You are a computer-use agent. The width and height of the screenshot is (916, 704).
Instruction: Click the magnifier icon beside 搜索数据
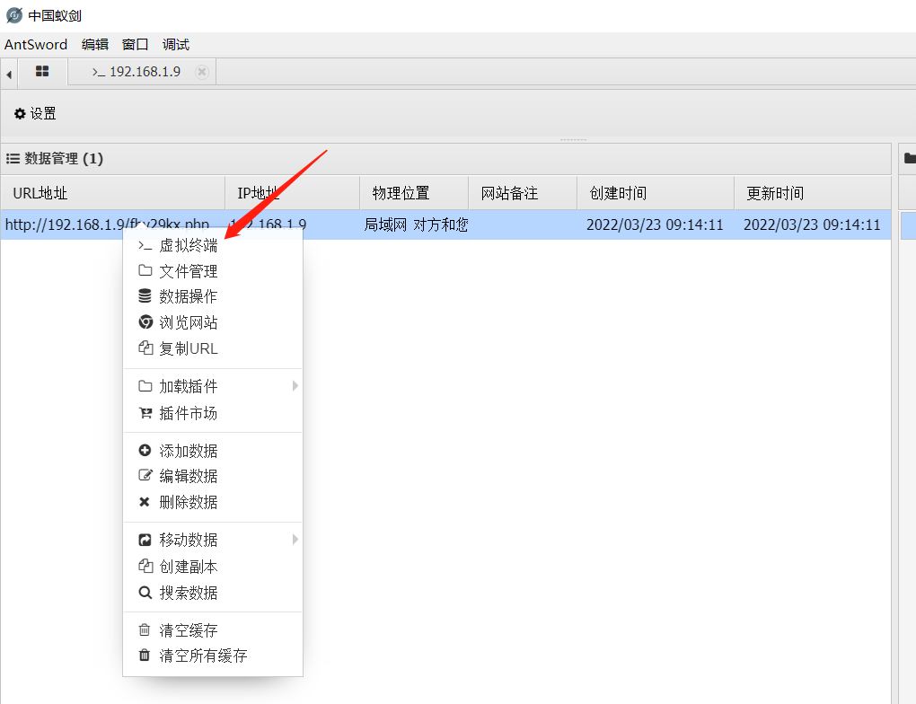pos(145,593)
